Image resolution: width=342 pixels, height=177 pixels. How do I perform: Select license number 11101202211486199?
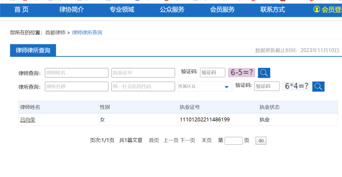coord(204,120)
